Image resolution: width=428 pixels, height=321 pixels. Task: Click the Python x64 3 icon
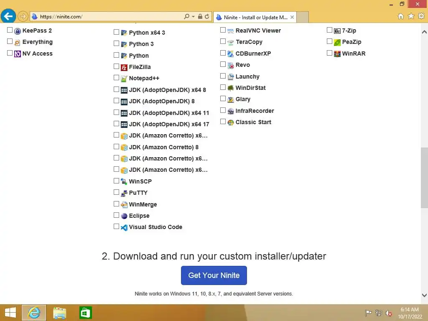click(124, 33)
